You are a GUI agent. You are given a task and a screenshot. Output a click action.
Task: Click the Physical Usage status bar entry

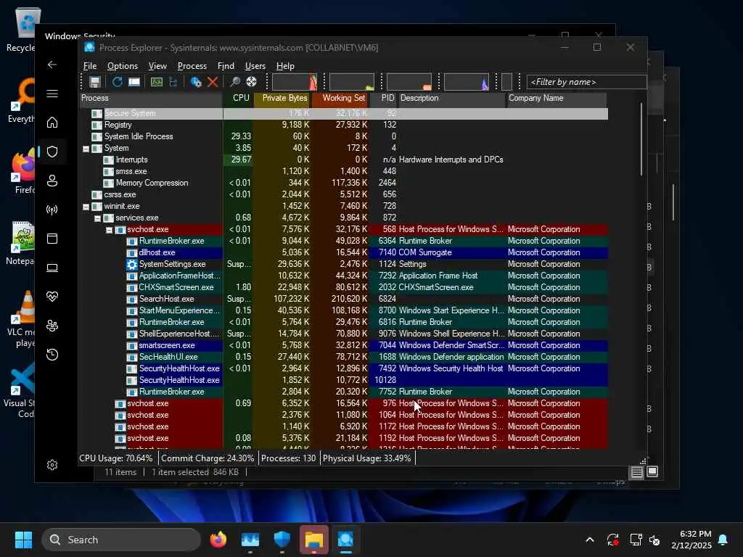coord(366,458)
